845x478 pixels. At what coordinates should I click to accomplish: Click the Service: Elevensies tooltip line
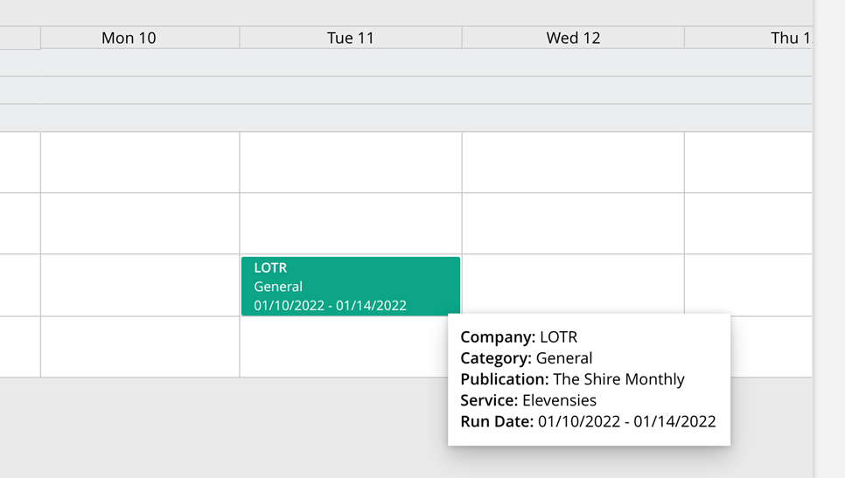[528, 400]
